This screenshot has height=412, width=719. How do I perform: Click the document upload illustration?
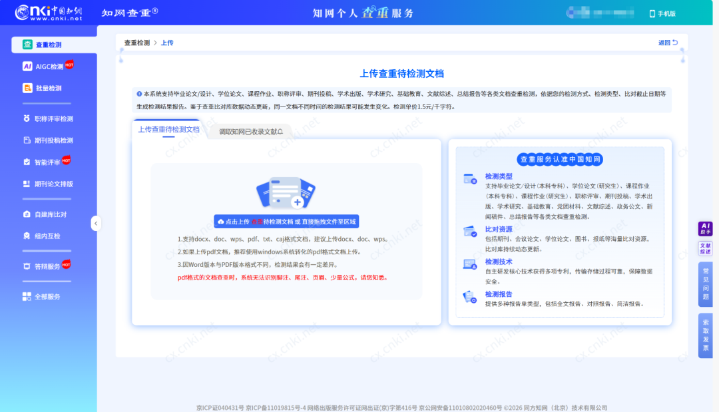pyautogui.click(x=286, y=192)
